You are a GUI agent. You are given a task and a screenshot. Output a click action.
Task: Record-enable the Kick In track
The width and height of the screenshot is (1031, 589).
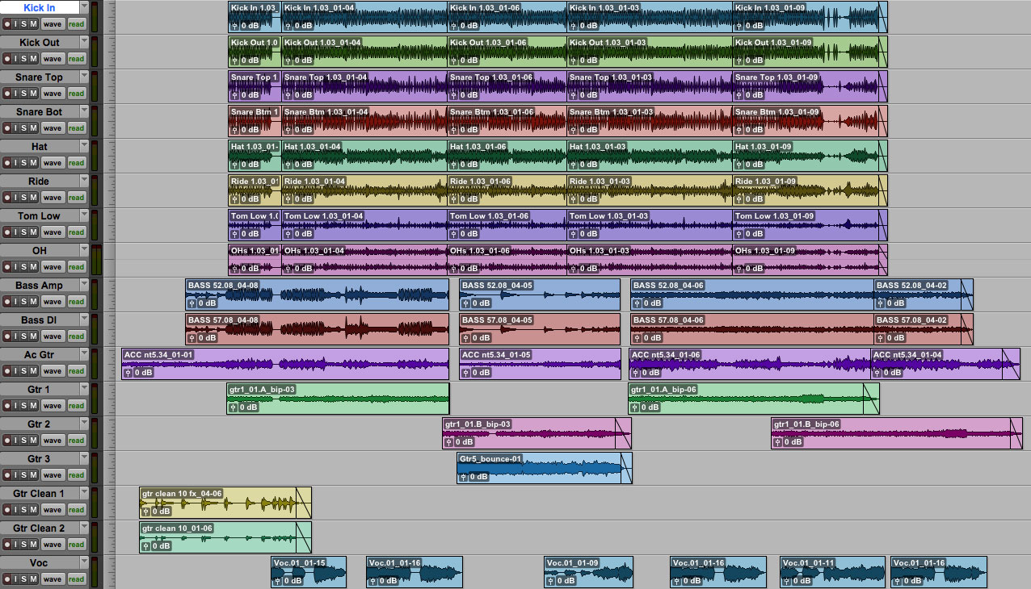point(7,24)
